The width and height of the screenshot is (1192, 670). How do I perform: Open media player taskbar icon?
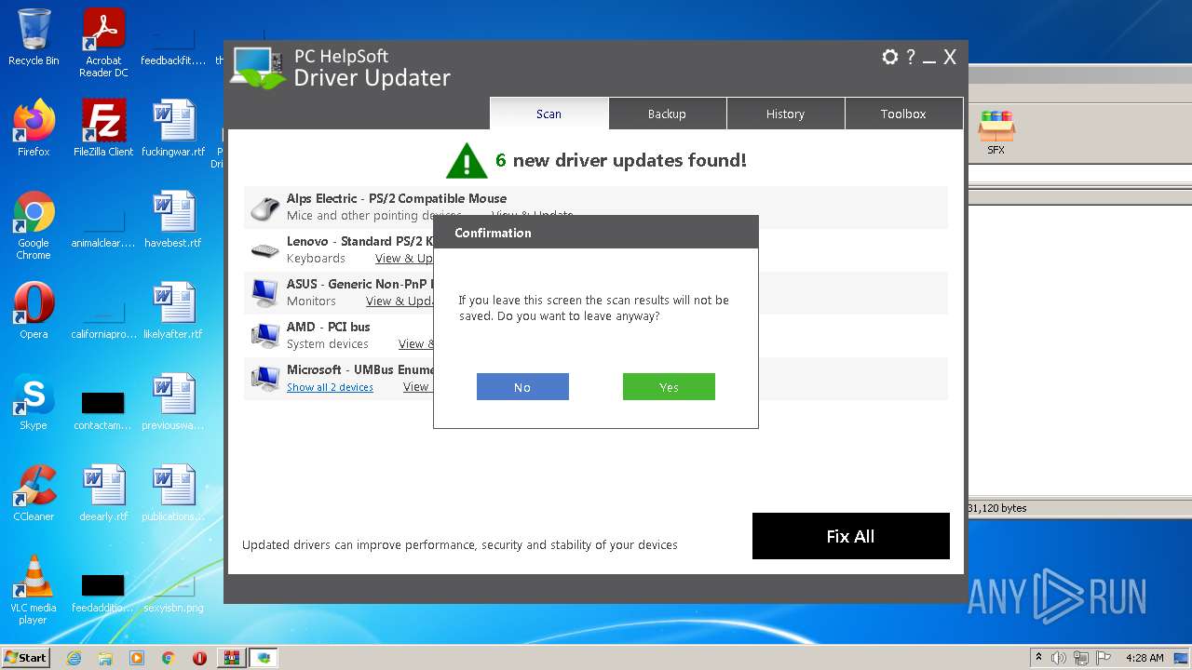coord(137,658)
